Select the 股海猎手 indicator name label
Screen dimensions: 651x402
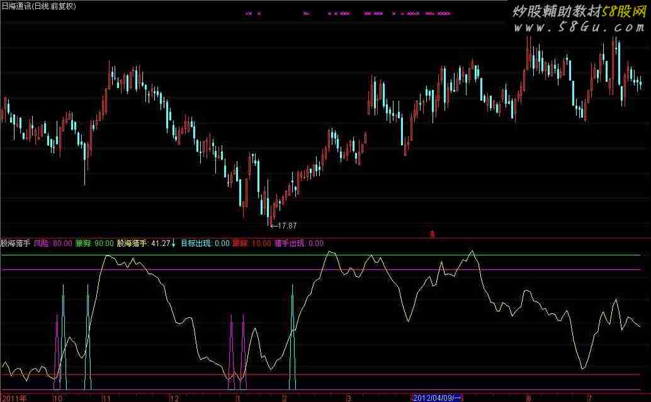point(16,243)
